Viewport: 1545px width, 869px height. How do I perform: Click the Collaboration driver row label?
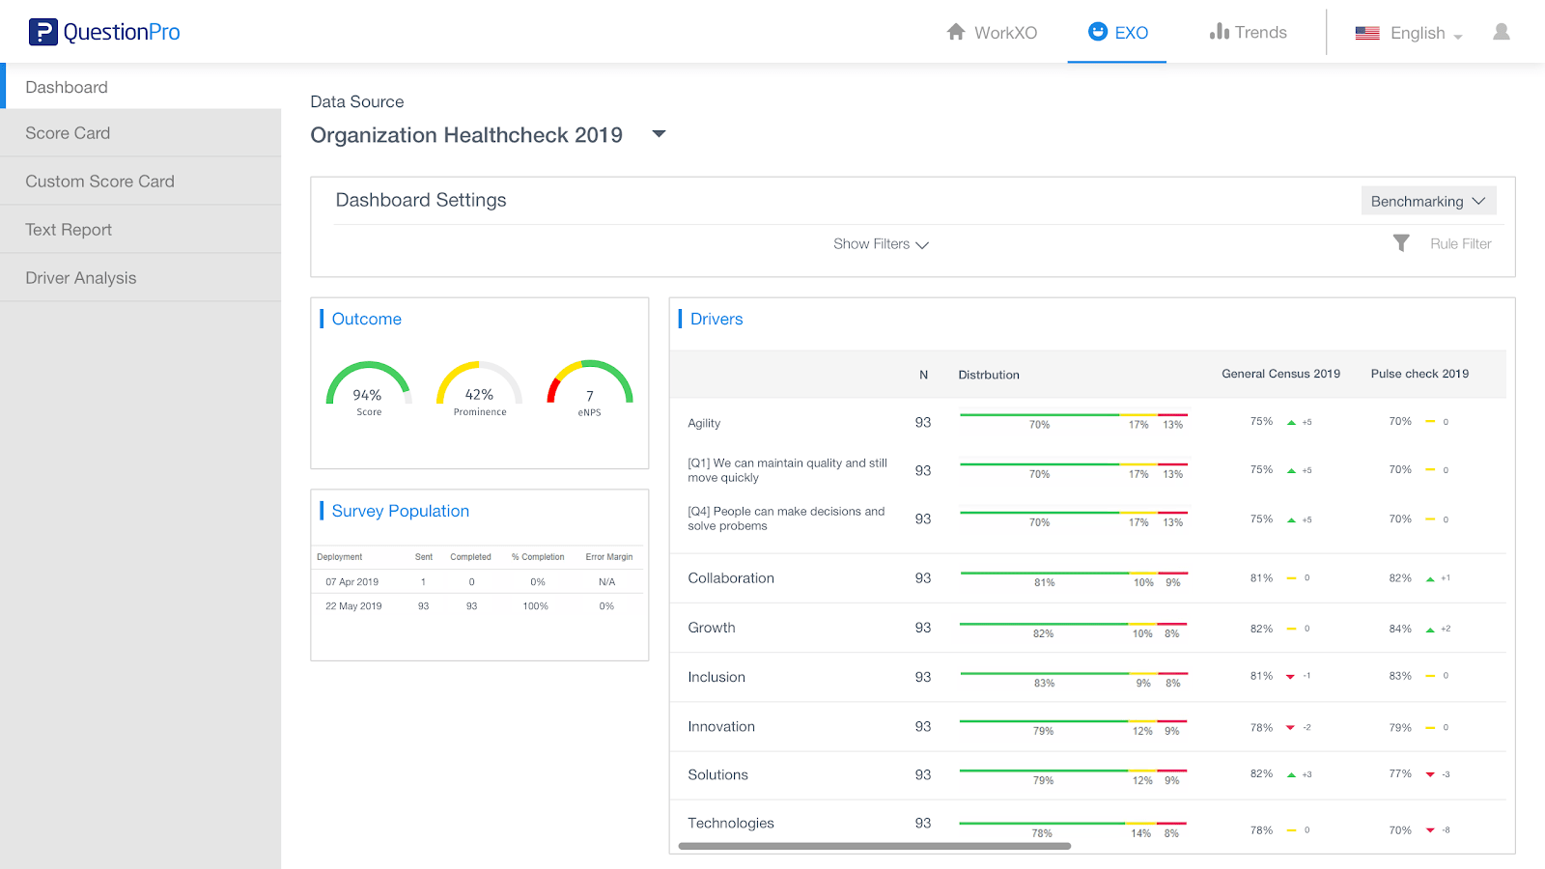[x=731, y=578]
